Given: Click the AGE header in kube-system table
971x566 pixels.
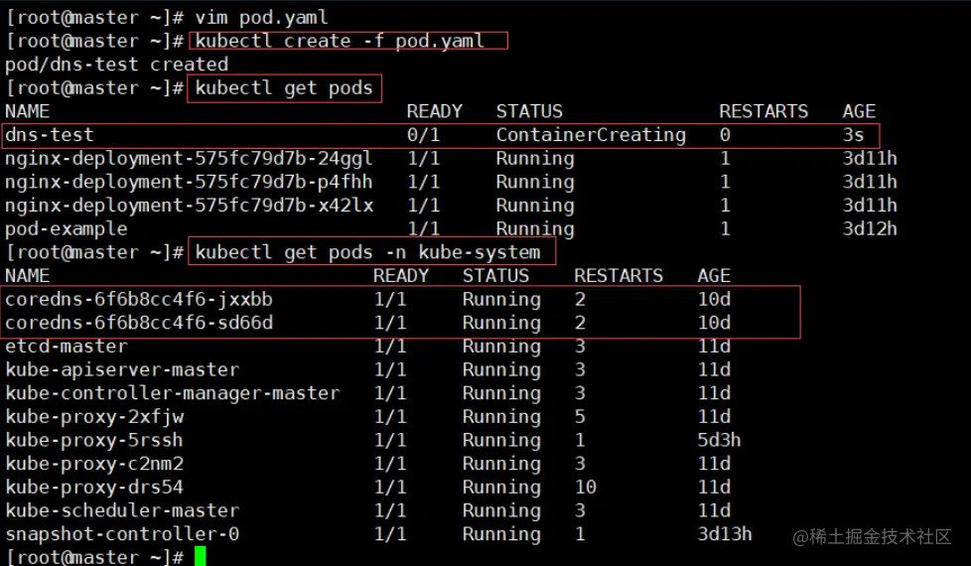Looking at the screenshot, I should 714,276.
